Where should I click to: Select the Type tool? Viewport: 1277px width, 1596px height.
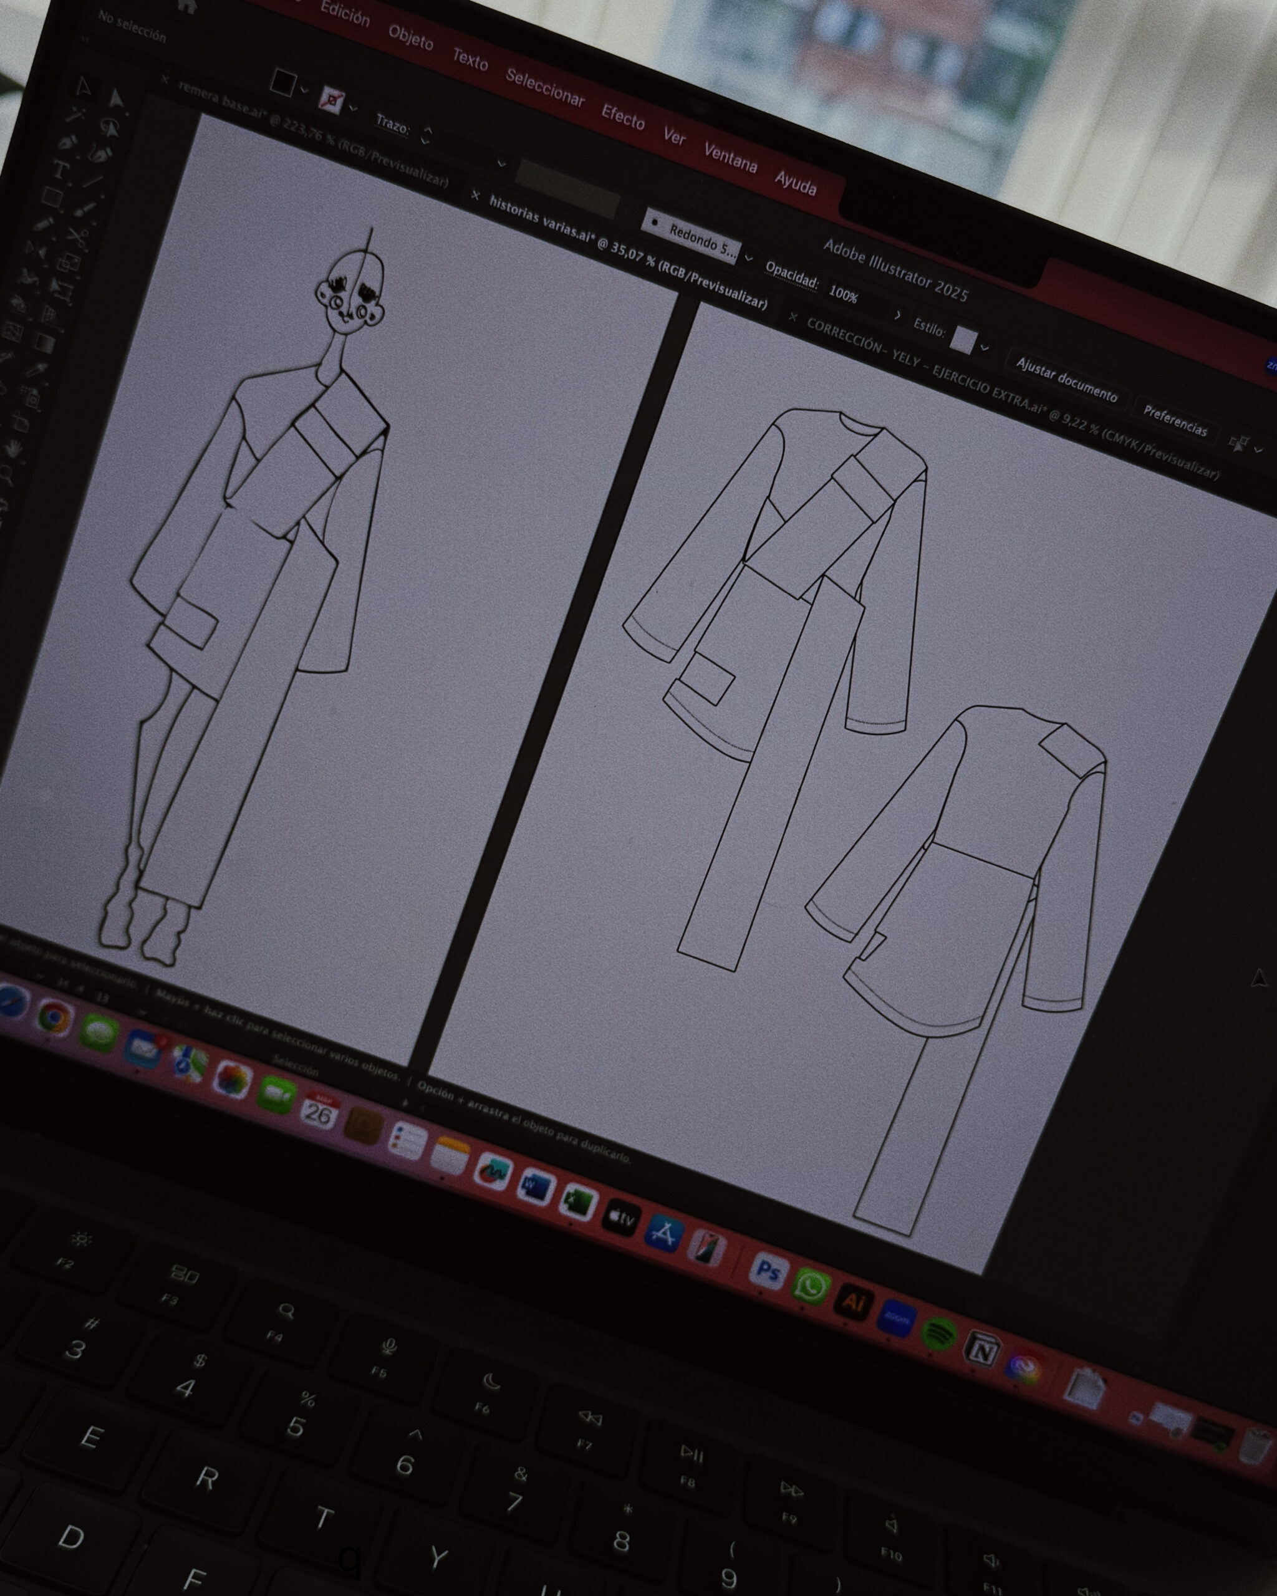point(60,168)
